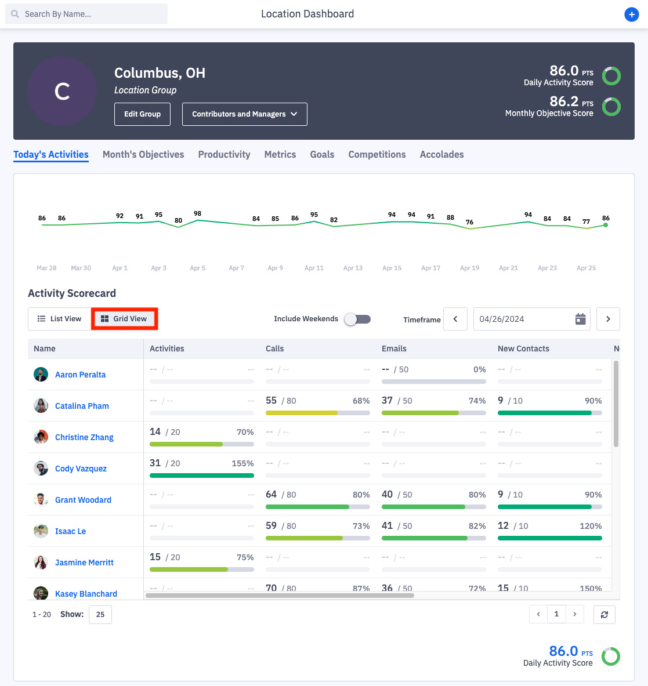Screen dimensions: 648x686
Task: Click the Monthly Objective Score ring
Action: click(x=611, y=107)
